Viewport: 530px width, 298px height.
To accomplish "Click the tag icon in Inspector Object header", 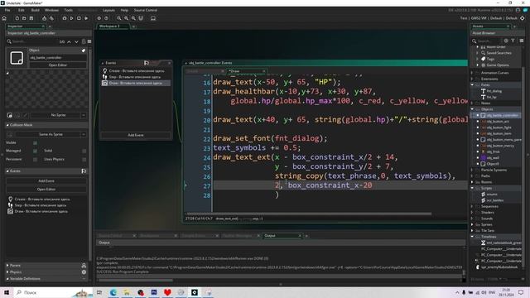I will pyautogui.click(x=84, y=50).
